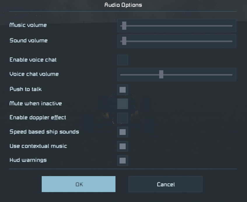Uncheck the Use contextual music option

point(122,146)
